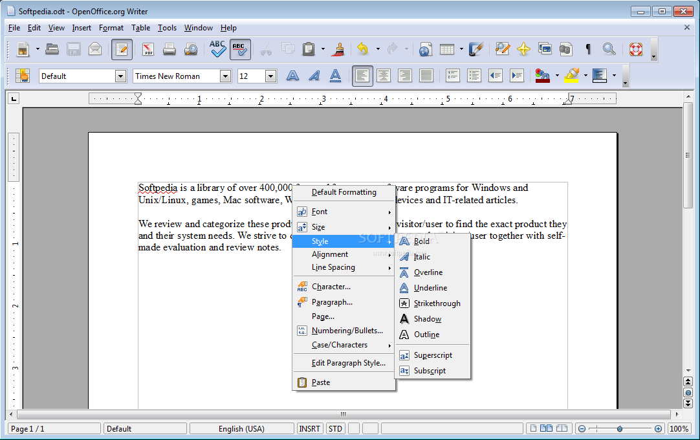Viewport: 700px width, 440px height.
Task: Click the Document as E-mail icon
Action: click(x=95, y=49)
